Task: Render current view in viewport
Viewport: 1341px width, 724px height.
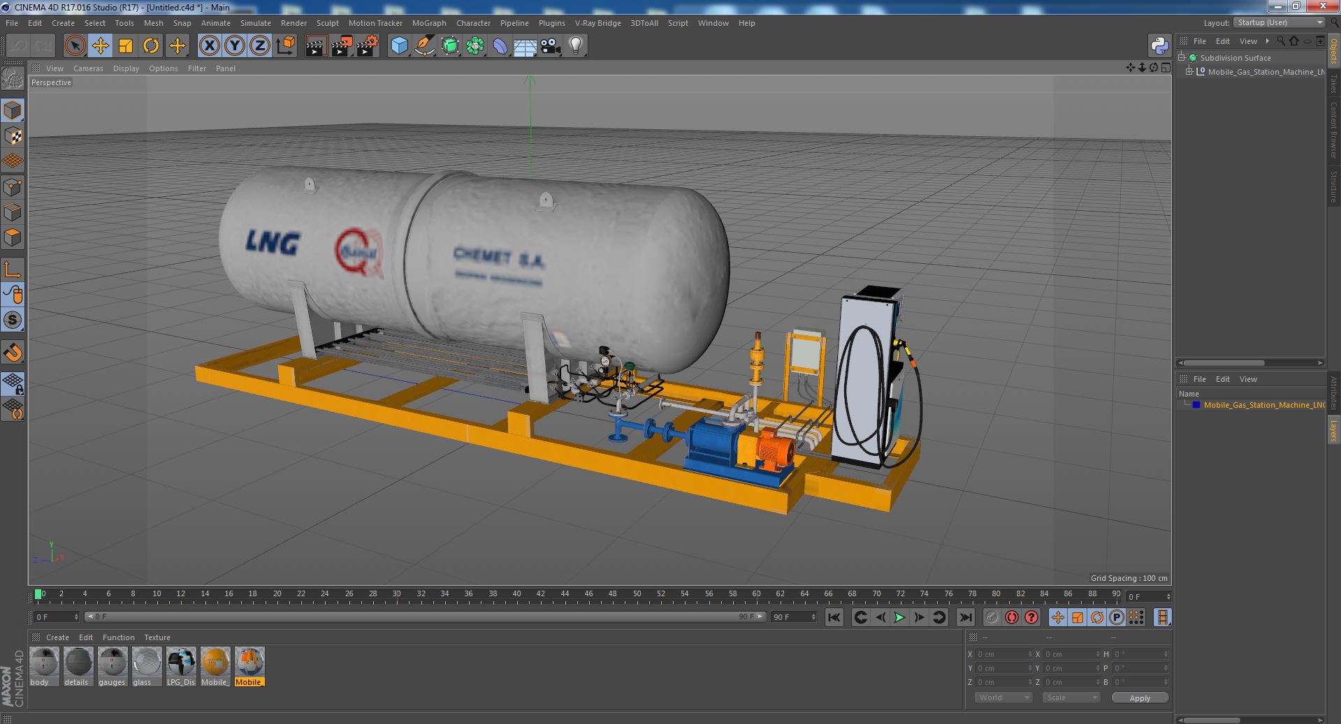Action: point(316,46)
